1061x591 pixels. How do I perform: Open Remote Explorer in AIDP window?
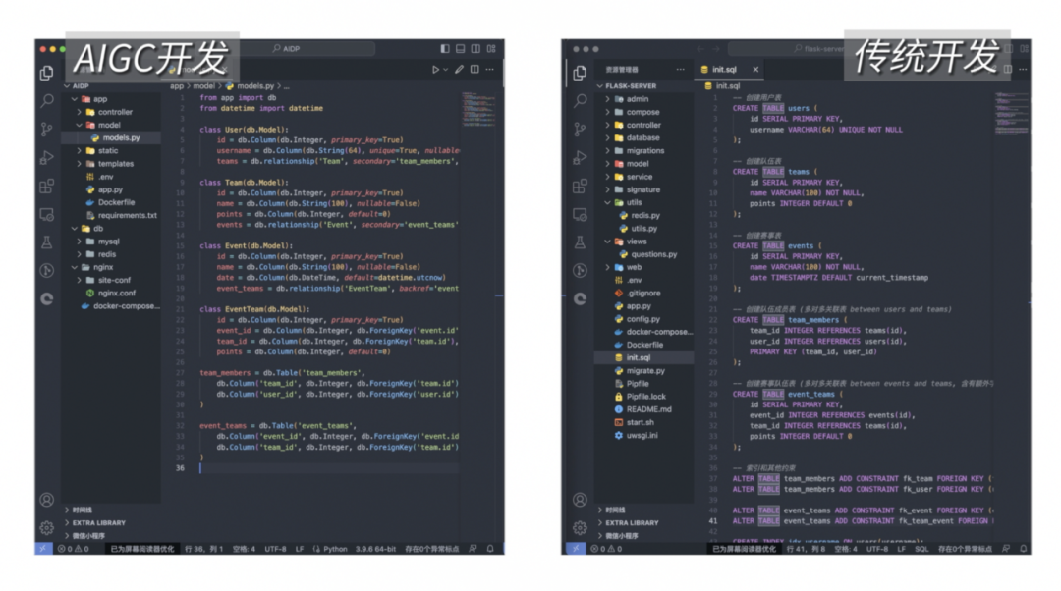pyautogui.click(x=47, y=214)
